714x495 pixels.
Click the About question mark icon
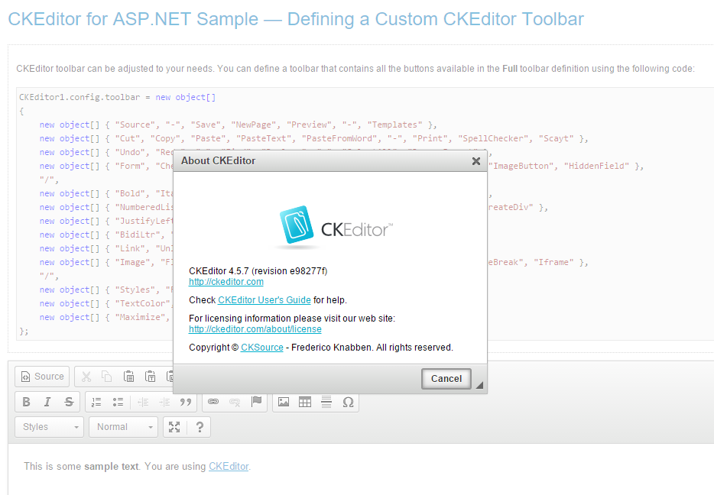(x=200, y=427)
